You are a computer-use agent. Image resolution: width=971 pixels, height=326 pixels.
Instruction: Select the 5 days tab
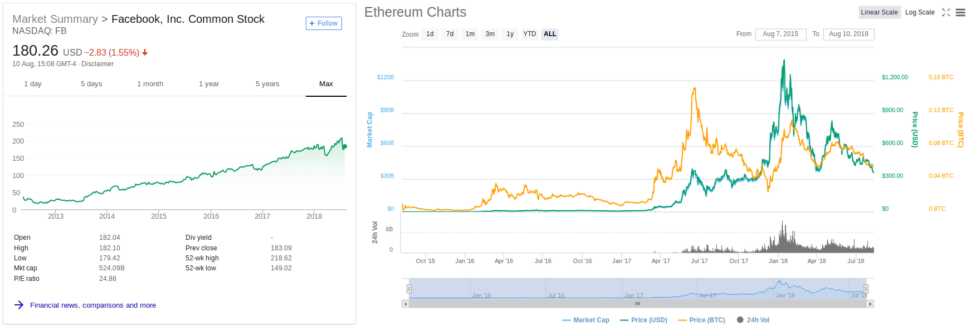point(91,84)
